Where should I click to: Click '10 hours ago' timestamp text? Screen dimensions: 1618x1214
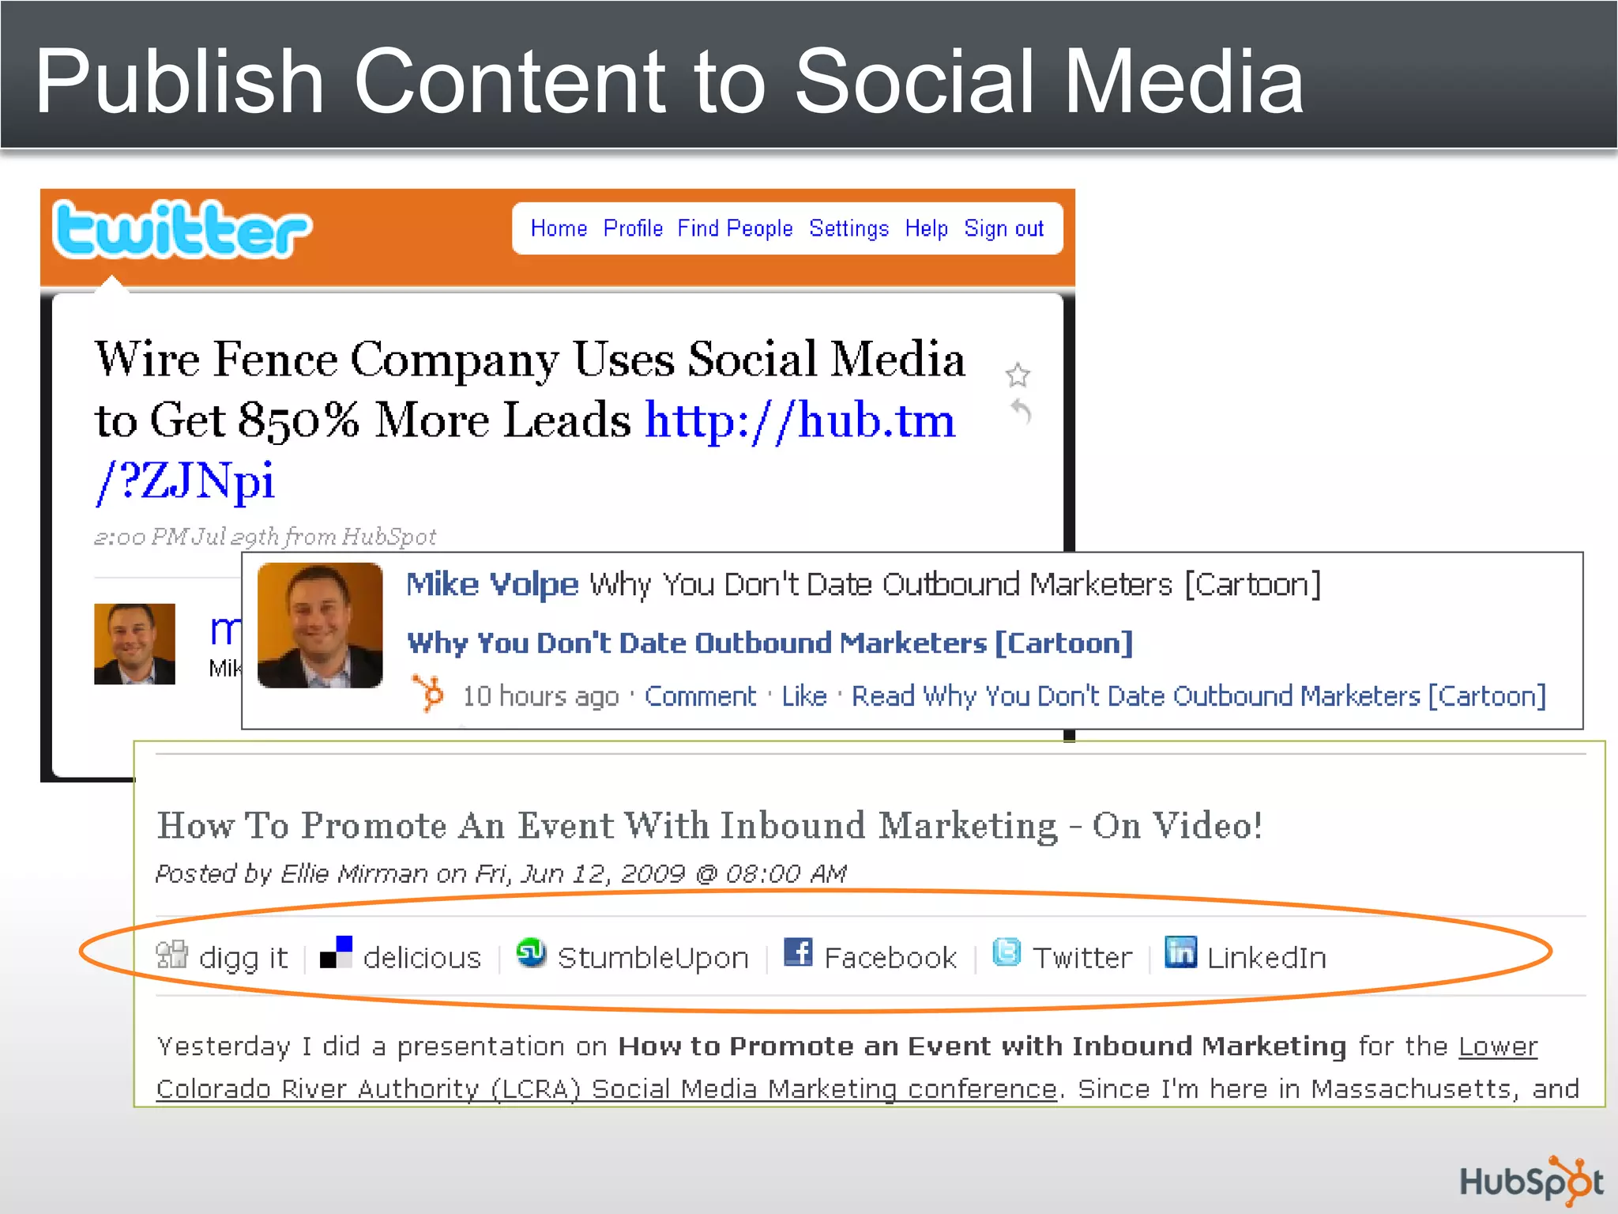(540, 696)
